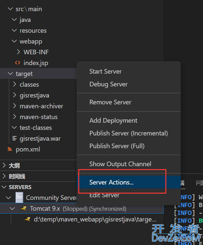Select Publish Server (Full)
This screenshot has width=203, height=245.
point(129,146)
